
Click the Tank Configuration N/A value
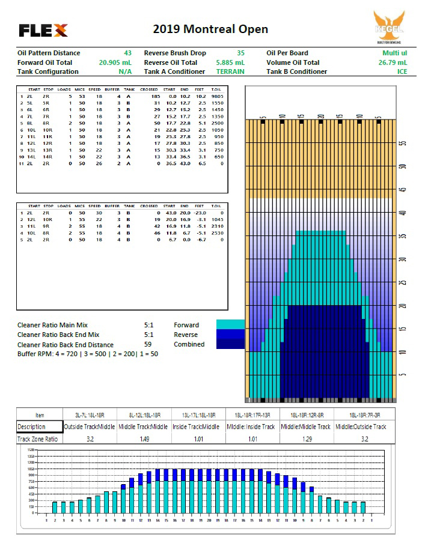[x=125, y=71]
